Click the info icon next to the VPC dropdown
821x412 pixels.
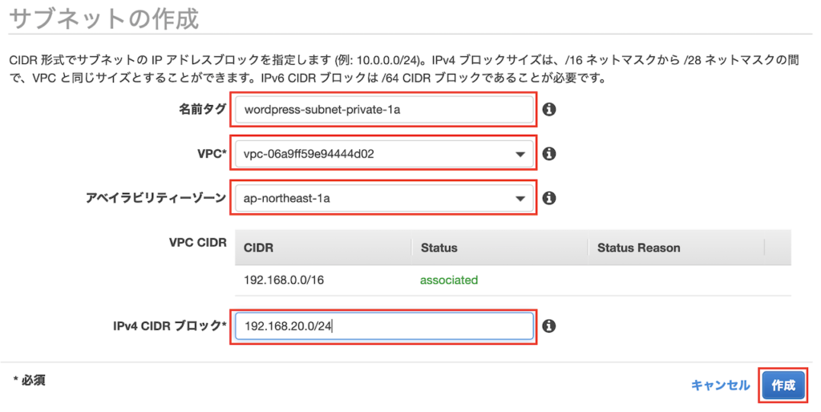[549, 153]
